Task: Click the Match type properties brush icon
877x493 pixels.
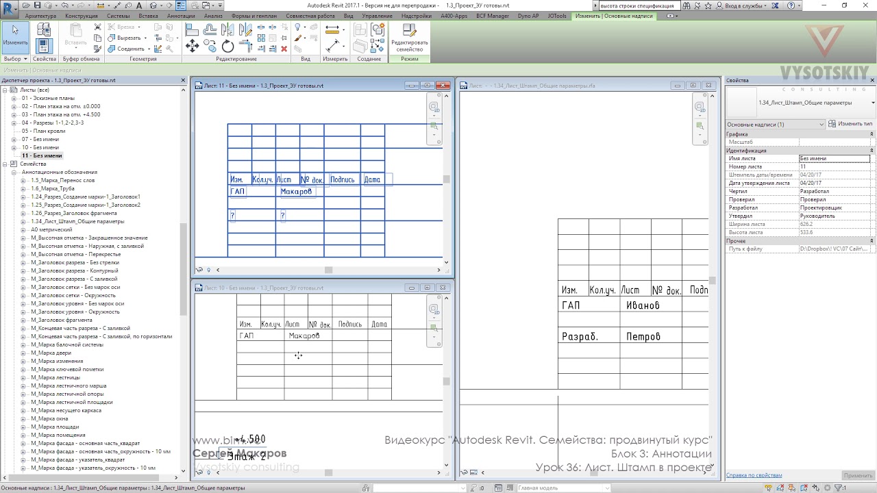Action: click(97, 49)
